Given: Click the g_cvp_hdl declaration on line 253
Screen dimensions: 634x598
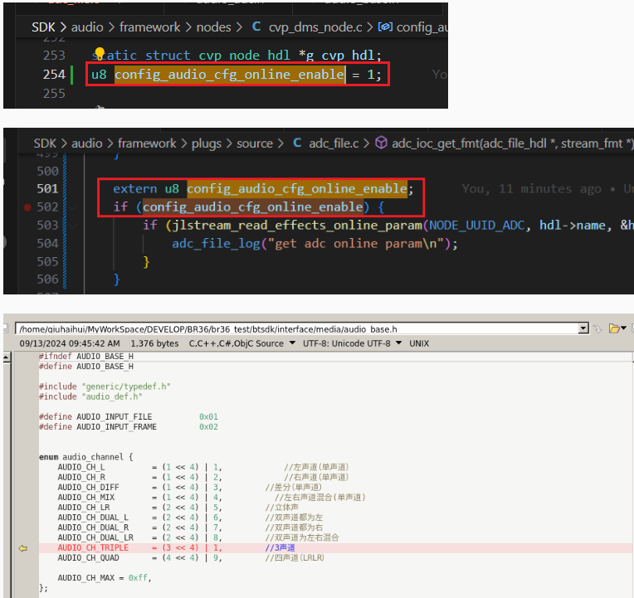Looking at the screenshot, I should click(x=340, y=56).
